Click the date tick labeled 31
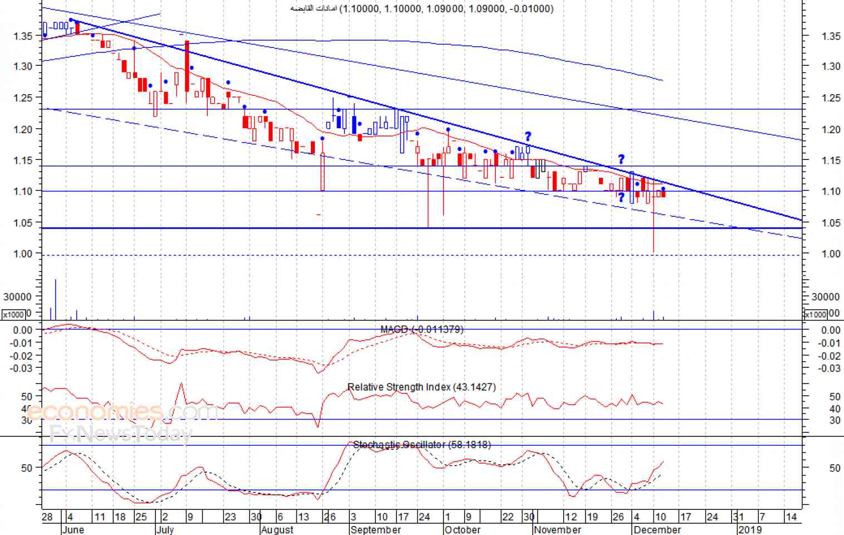844x535 pixels. pyautogui.click(x=738, y=517)
